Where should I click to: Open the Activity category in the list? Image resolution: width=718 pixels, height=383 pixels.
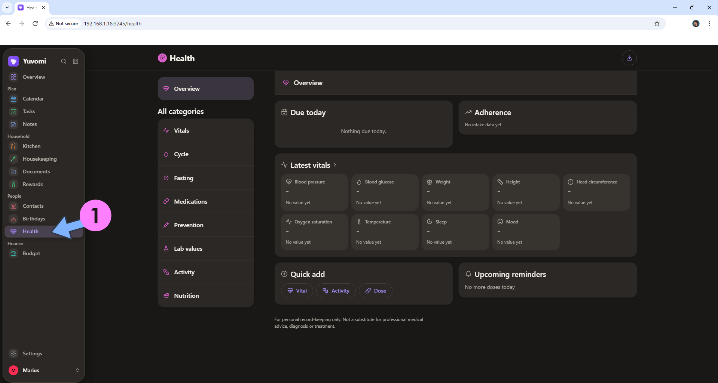point(205,272)
